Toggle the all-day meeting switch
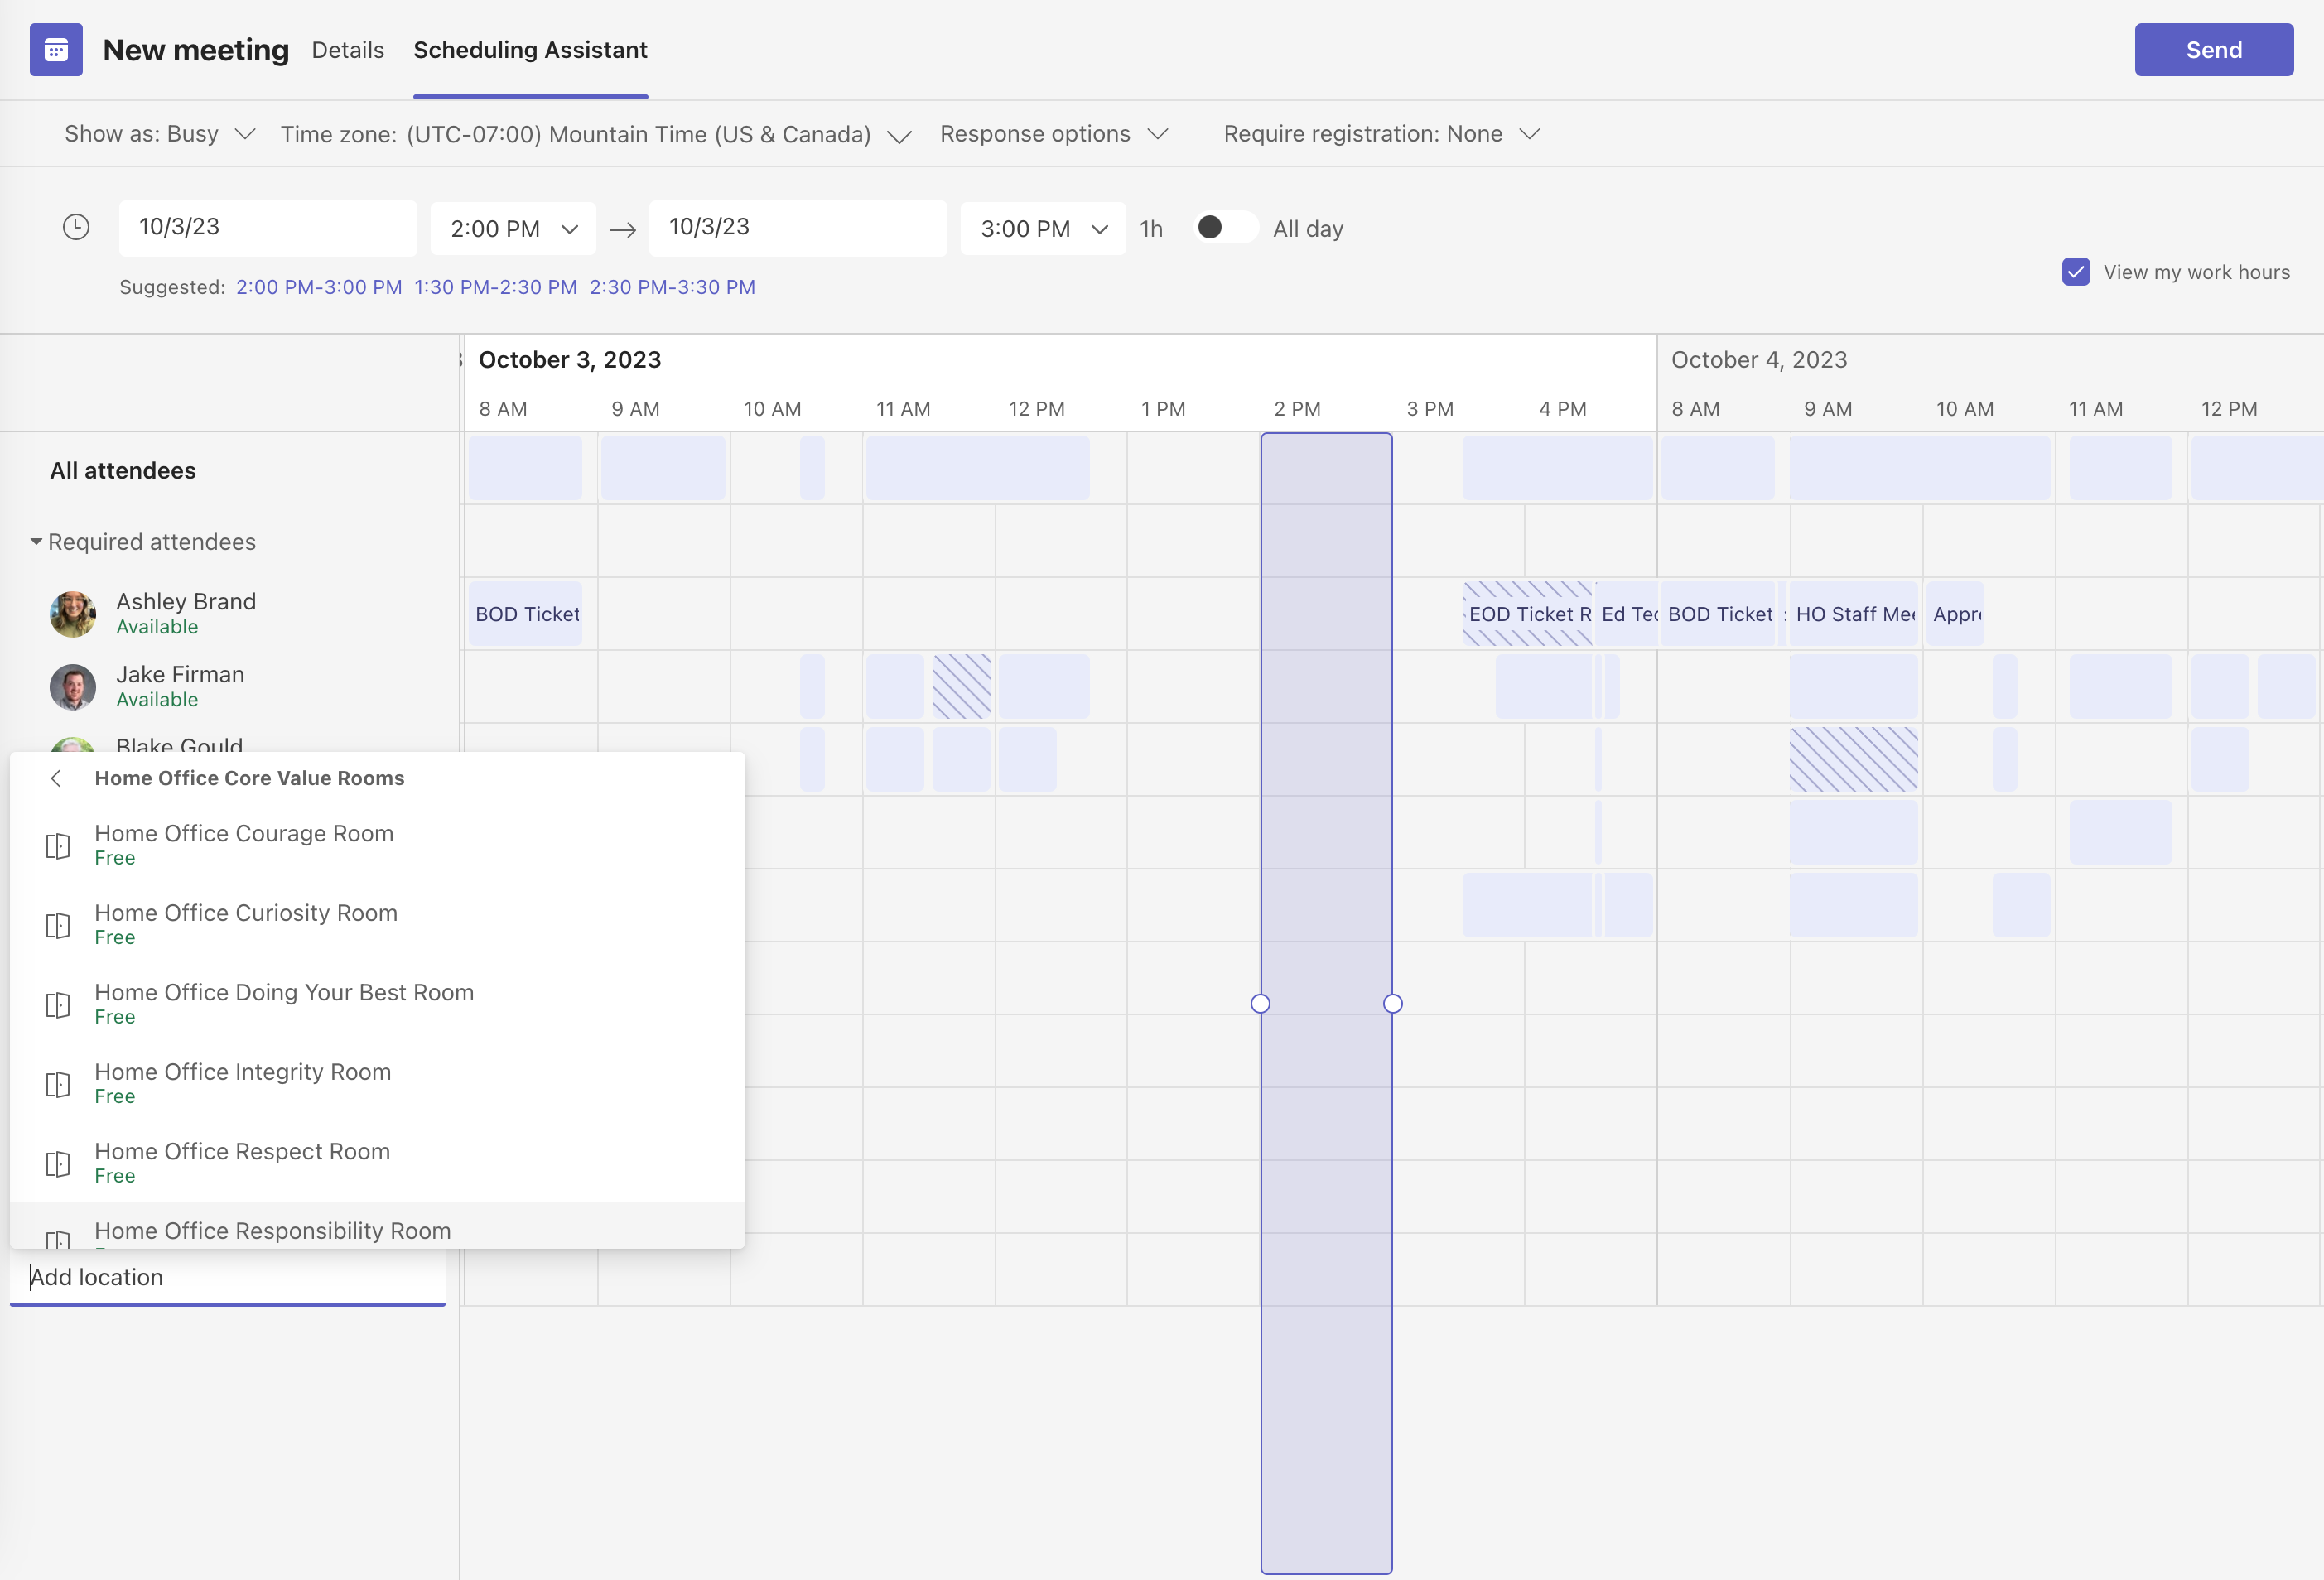 point(1224,227)
